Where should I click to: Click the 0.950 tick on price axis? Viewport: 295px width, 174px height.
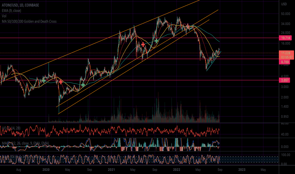coord(285,116)
